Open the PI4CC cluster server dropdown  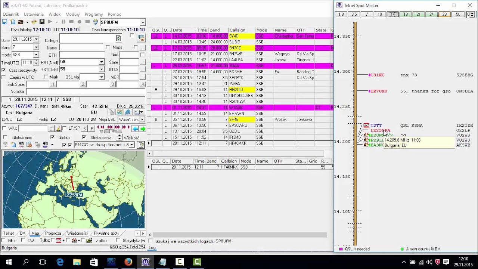(x=131, y=145)
